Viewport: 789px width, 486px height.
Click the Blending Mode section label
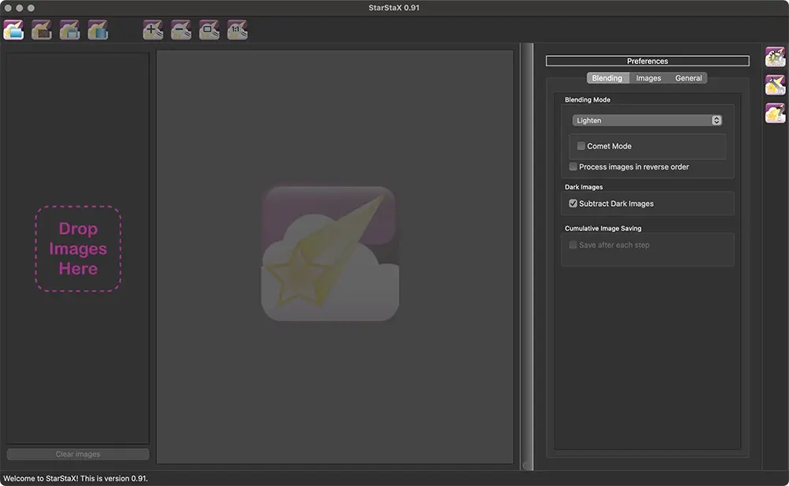[587, 99]
